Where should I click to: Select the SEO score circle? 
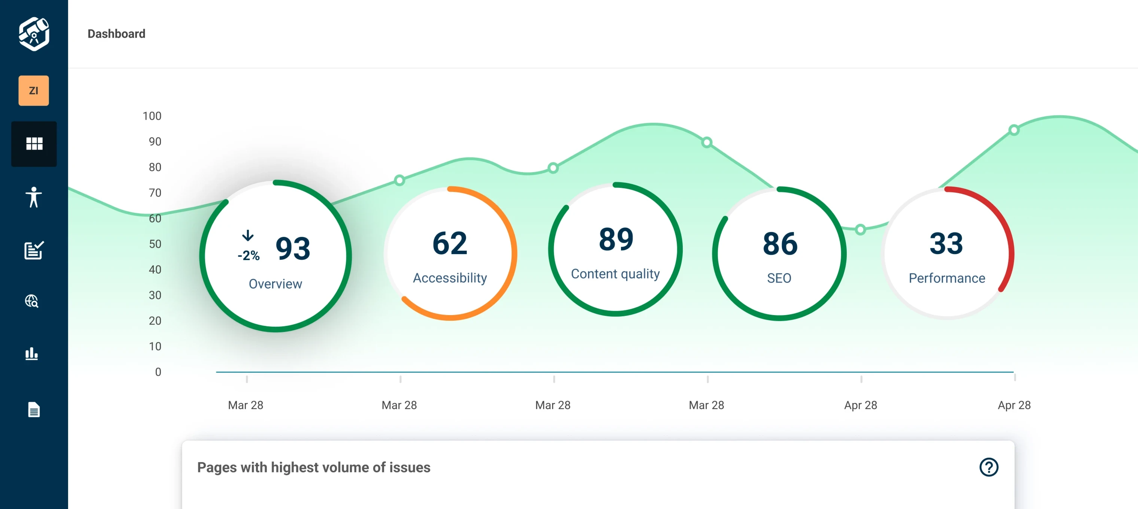pyautogui.click(x=779, y=253)
